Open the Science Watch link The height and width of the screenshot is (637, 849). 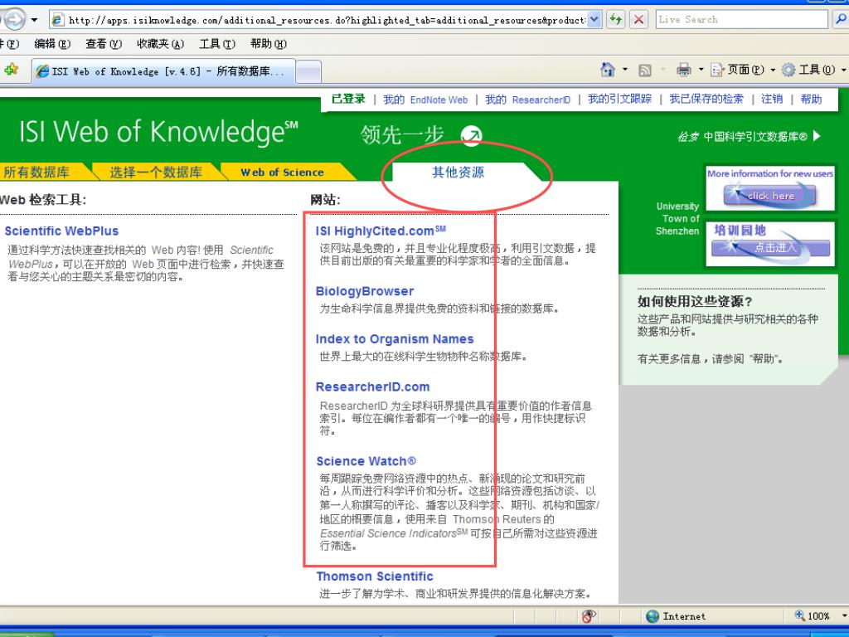[366, 461]
